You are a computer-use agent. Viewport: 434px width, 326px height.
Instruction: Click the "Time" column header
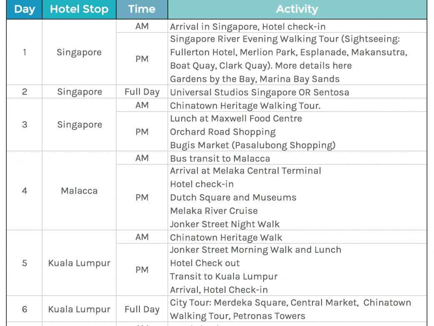pyautogui.click(x=142, y=9)
